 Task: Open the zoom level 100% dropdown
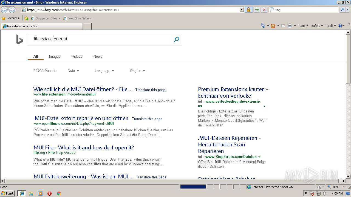coord(344,187)
